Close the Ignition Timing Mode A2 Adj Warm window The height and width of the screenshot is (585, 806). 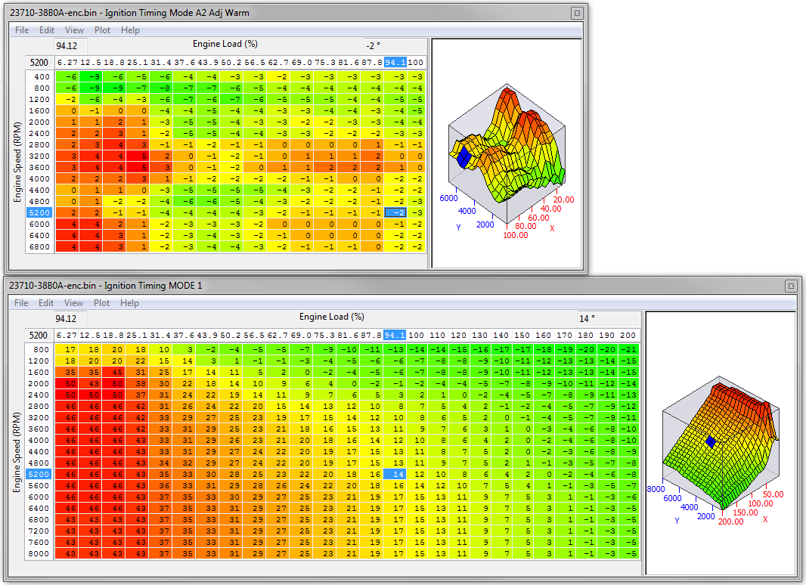[576, 13]
